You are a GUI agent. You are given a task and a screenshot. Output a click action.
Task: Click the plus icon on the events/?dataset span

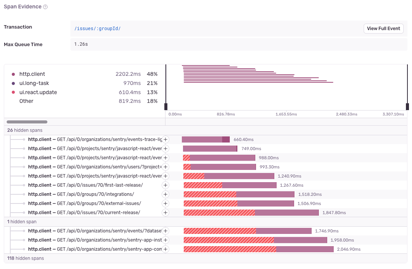(165, 231)
